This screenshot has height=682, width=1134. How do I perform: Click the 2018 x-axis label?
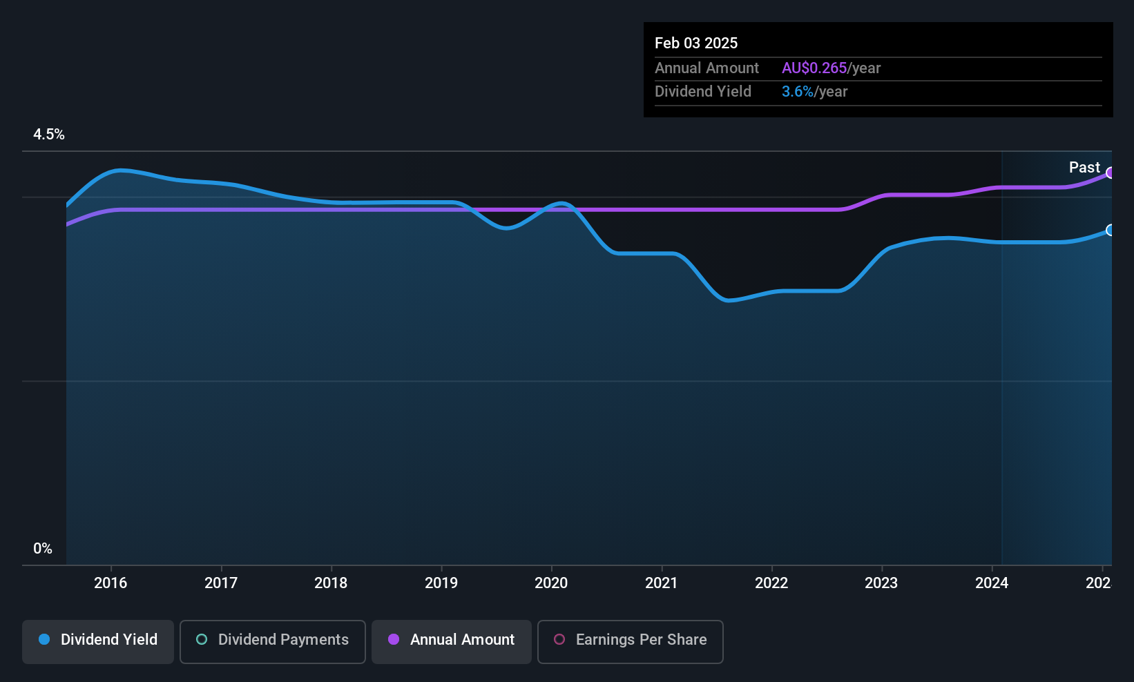pyautogui.click(x=331, y=583)
